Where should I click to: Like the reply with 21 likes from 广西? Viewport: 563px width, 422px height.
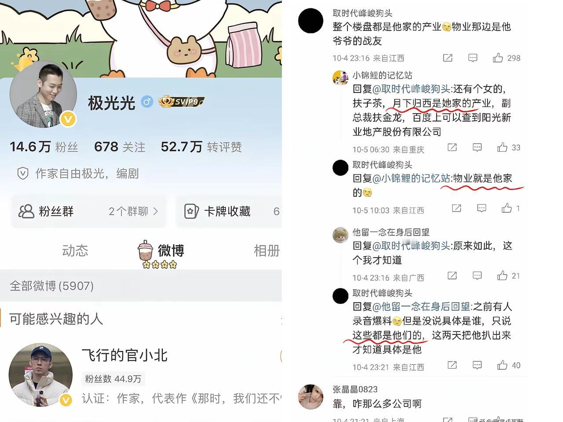[502, 276]
